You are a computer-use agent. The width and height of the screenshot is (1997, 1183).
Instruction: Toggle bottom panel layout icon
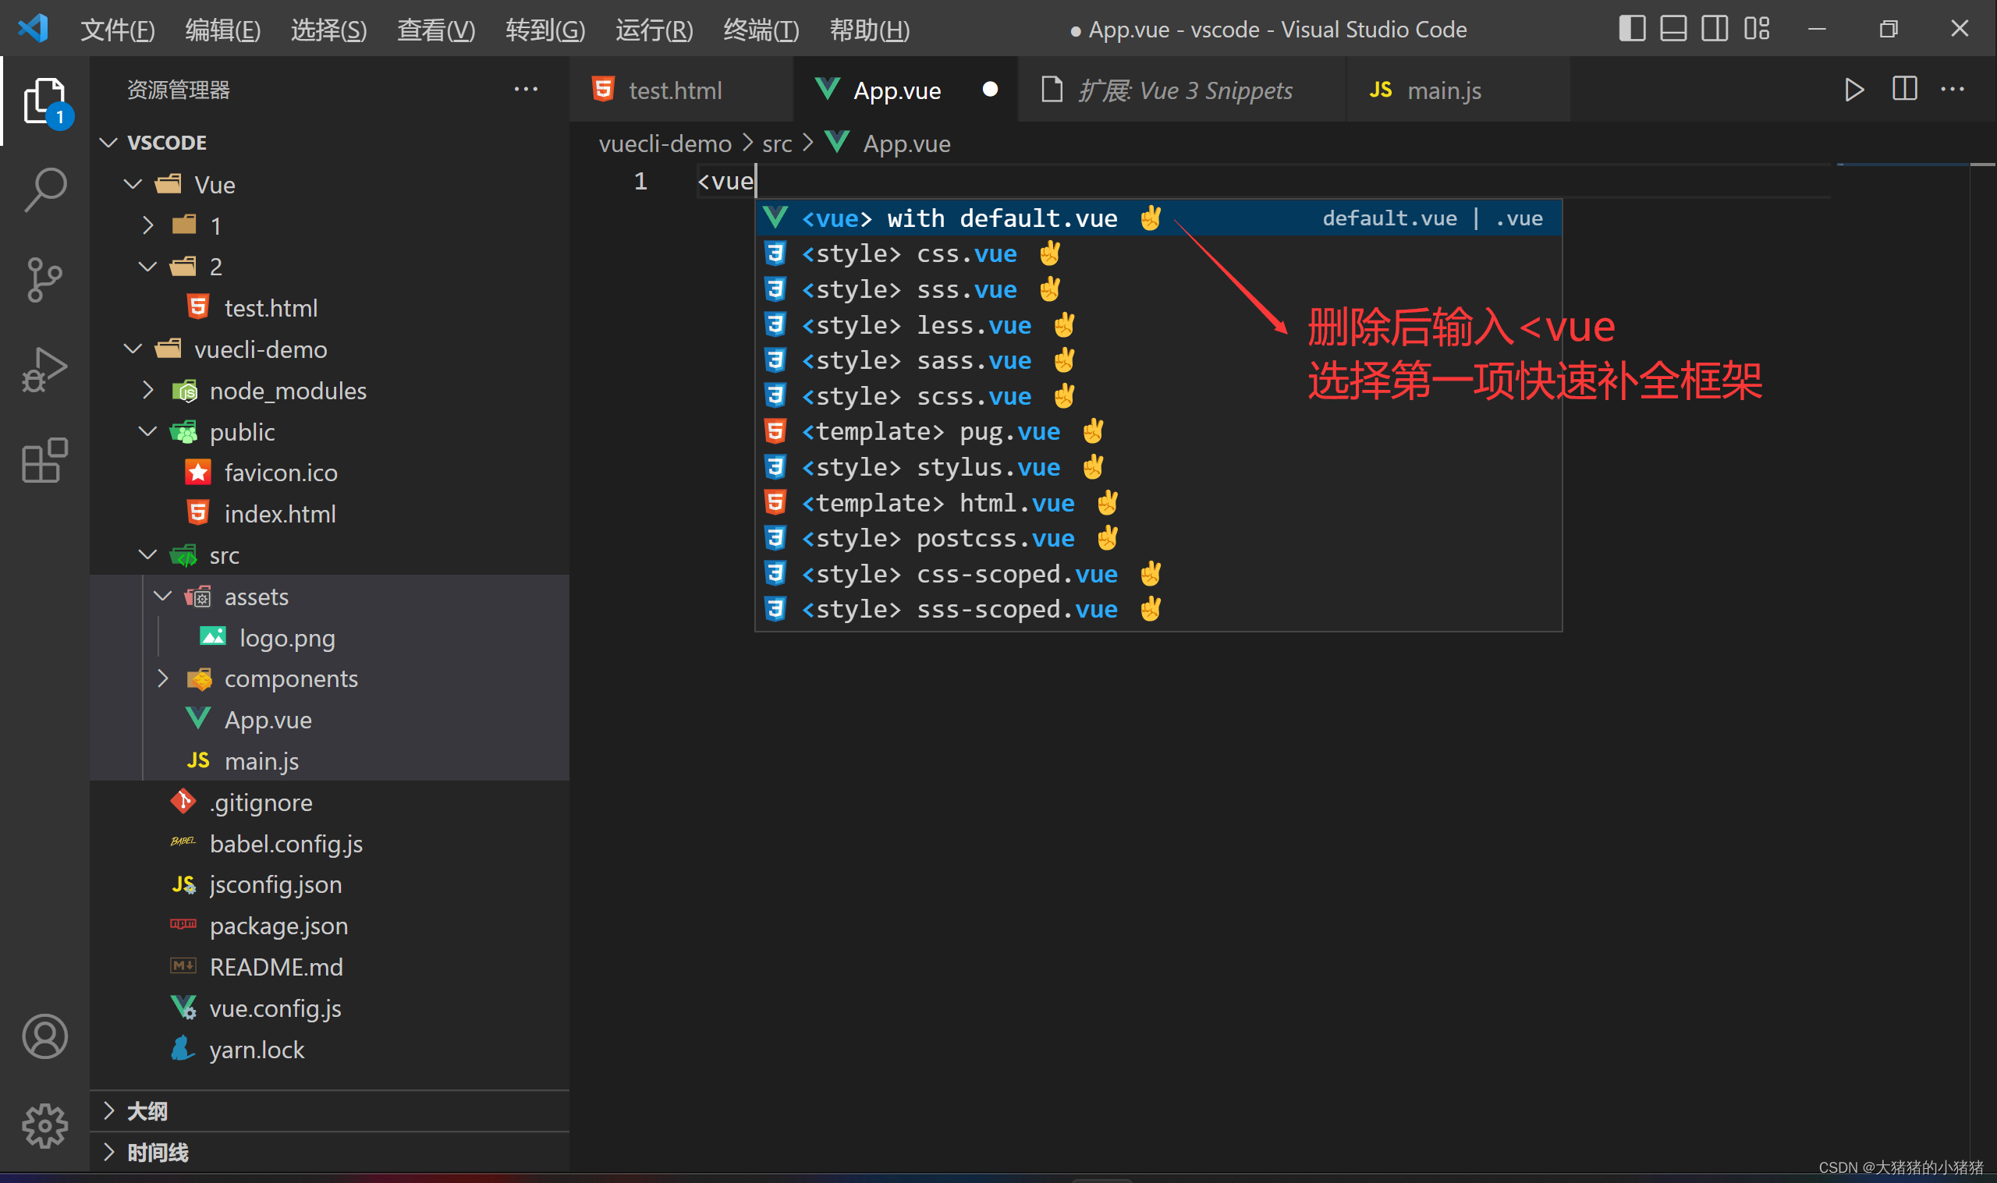pos(1673,29)
